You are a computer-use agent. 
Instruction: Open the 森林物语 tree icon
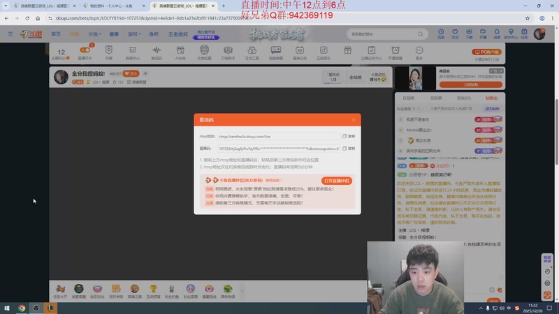[x=228, y=291]
